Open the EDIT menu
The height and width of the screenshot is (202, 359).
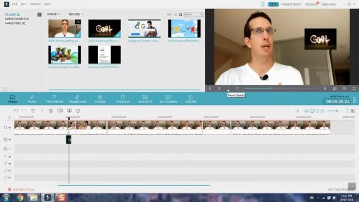coord(24,4)
